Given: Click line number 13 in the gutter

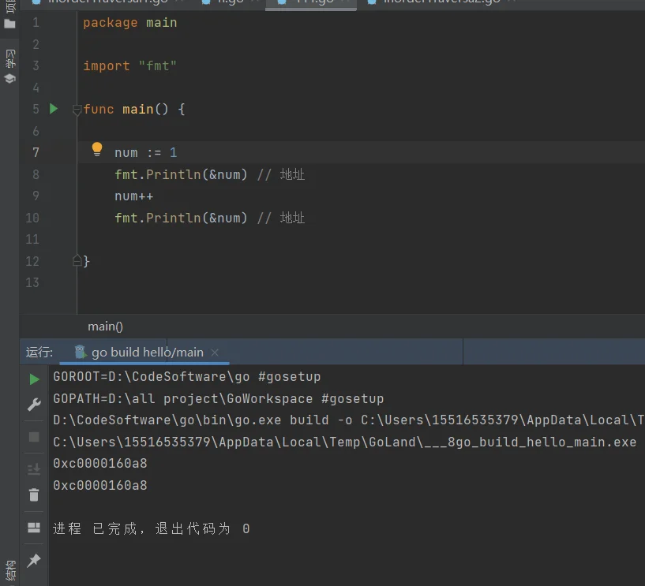Looking at the screenshot, I should click(x=32, y=282).
